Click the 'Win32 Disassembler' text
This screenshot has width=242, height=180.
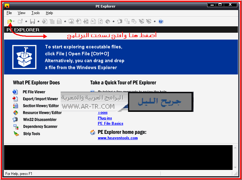click(x=40, y=120)
